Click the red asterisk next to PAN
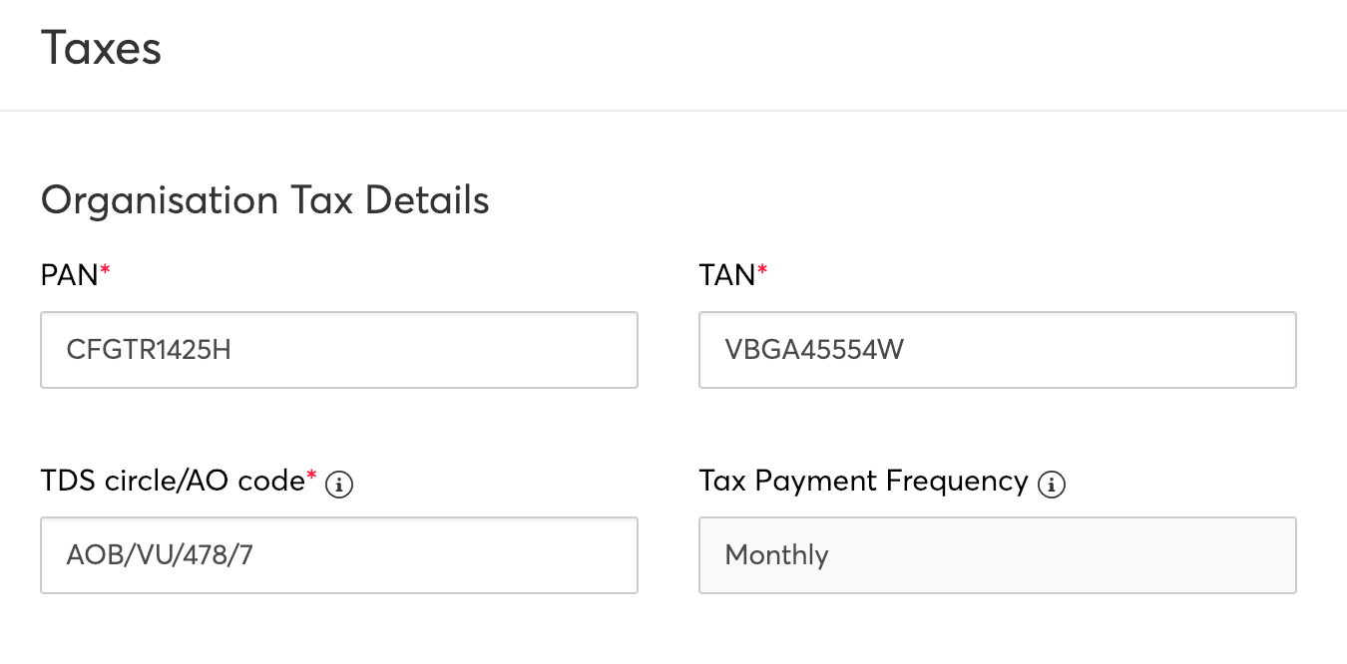Screen dimensions: 1347x664 [105, 271]
